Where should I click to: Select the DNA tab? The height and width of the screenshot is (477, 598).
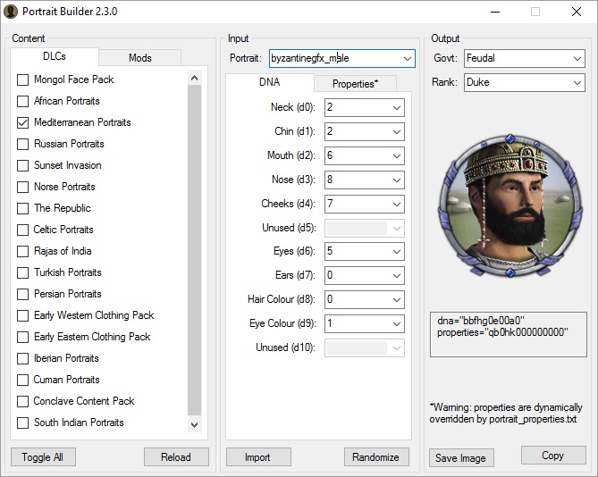pyautogui.click(x=270, y=82)
